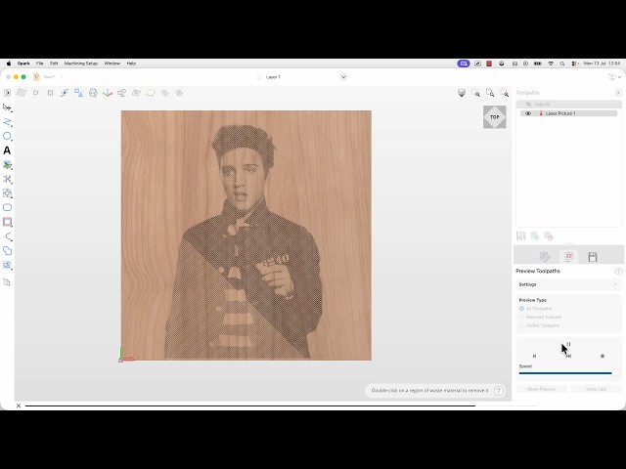Image resolution: width=626 pixels, height=469 pixels.
Task: Open the create toolpaths tab icon
Action: (x=545, y=257)
